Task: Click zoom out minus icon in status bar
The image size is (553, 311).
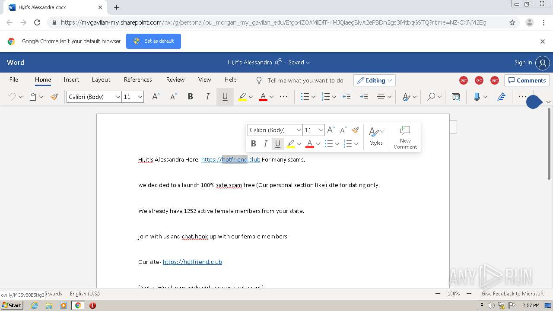Action: pos(438,294)
